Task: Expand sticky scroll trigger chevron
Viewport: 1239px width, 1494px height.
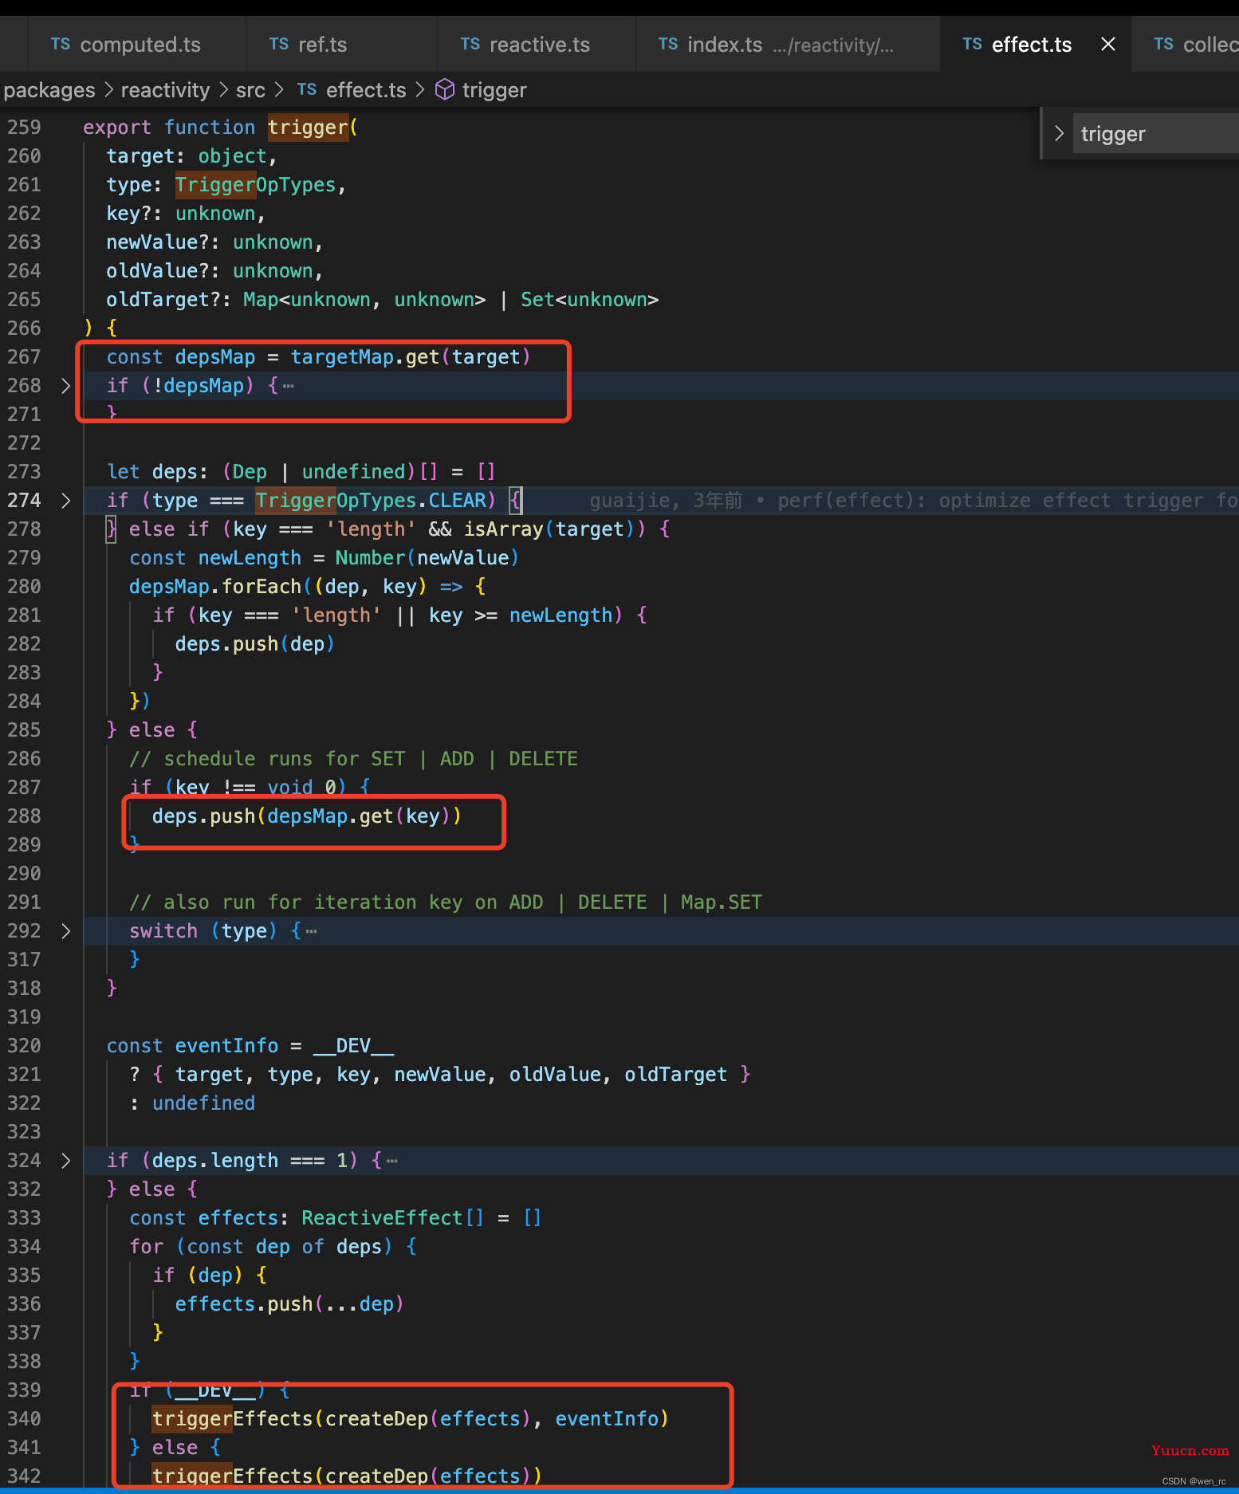Action: click(1059, 134)
